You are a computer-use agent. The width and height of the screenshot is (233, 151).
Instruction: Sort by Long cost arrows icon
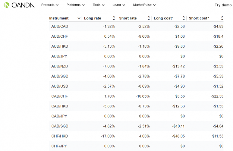click(184, 18)
